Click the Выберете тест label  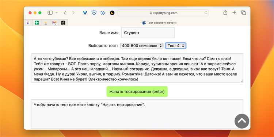(103, 46)
